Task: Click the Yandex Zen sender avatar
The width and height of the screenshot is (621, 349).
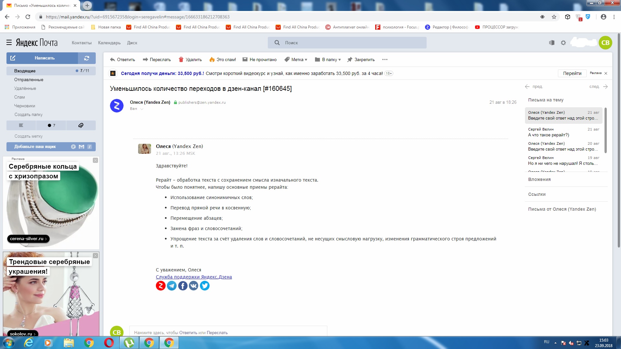Action: pyautogui.click(x=117, y=105)
